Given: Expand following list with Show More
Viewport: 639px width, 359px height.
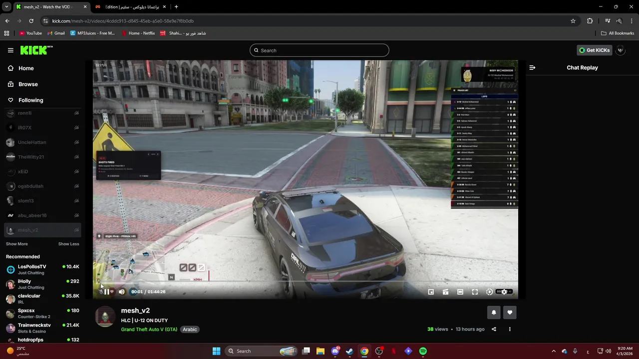Looking at the screenshot, I should point(16,244).
